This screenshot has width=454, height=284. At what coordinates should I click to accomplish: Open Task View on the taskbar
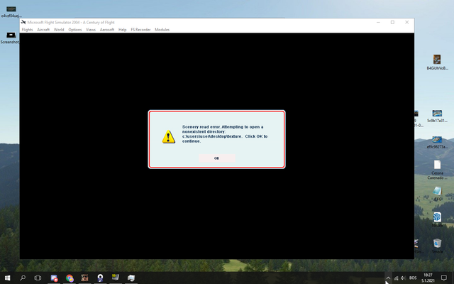tap(38, 278)
